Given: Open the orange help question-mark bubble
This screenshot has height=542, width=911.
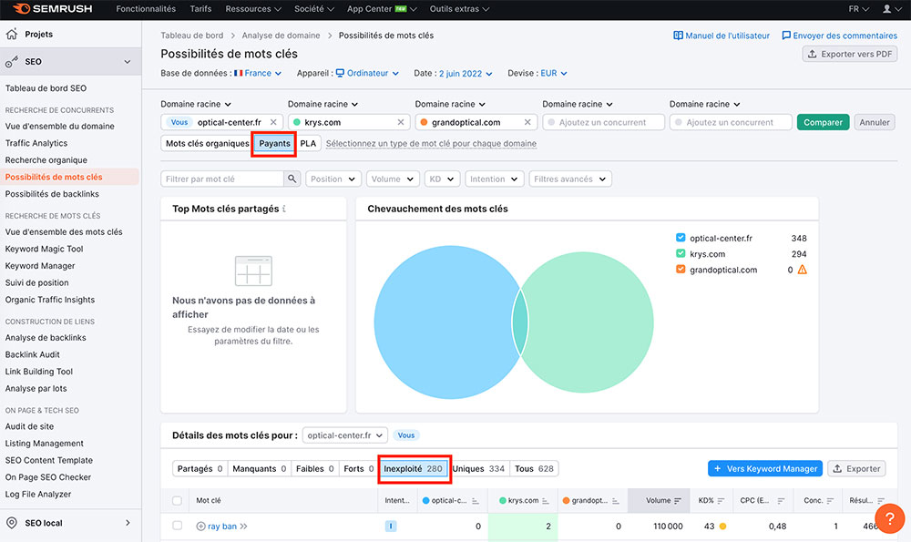Looking at the screenshot, I should point(889,518).
